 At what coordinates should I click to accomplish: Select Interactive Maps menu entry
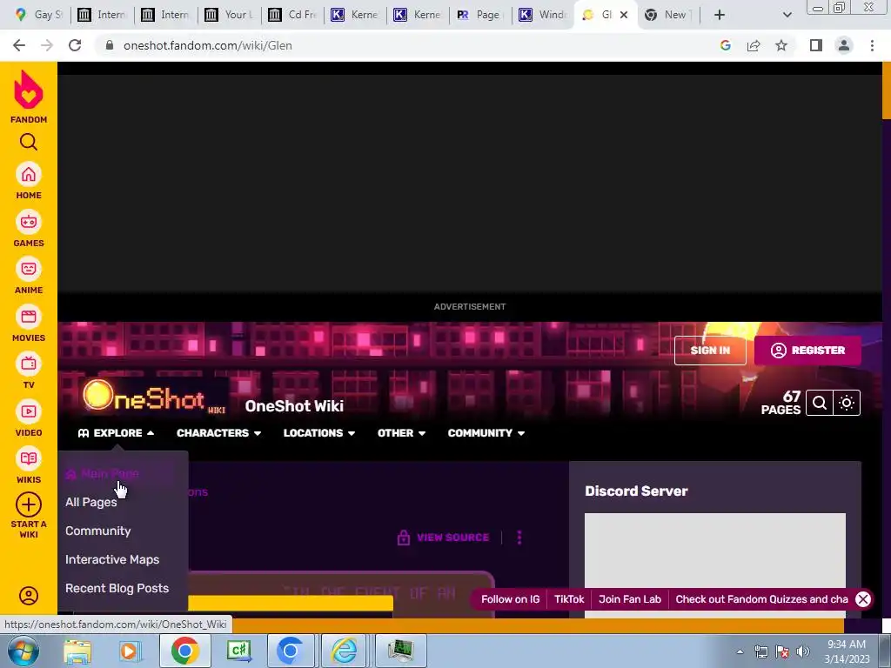pos(112,559)
